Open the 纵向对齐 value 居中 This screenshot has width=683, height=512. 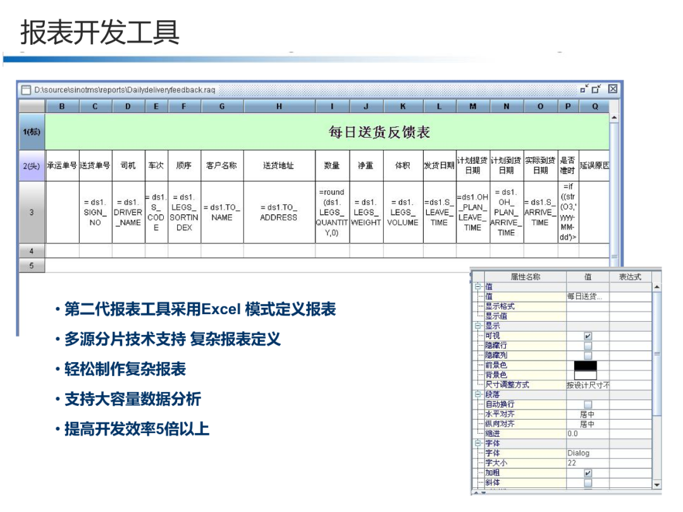click(588, 424)
